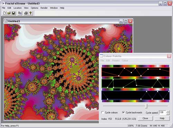
Task: Open the File menu
Action: 3,8
